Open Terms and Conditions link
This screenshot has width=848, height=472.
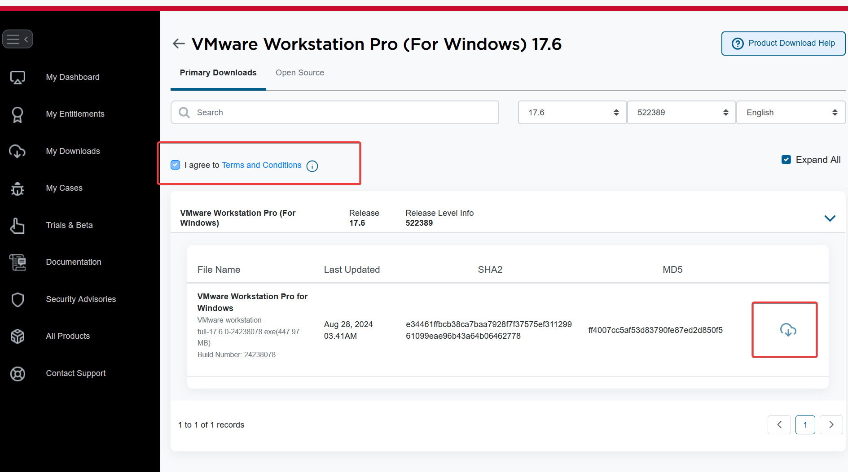[x=262, y=165]
